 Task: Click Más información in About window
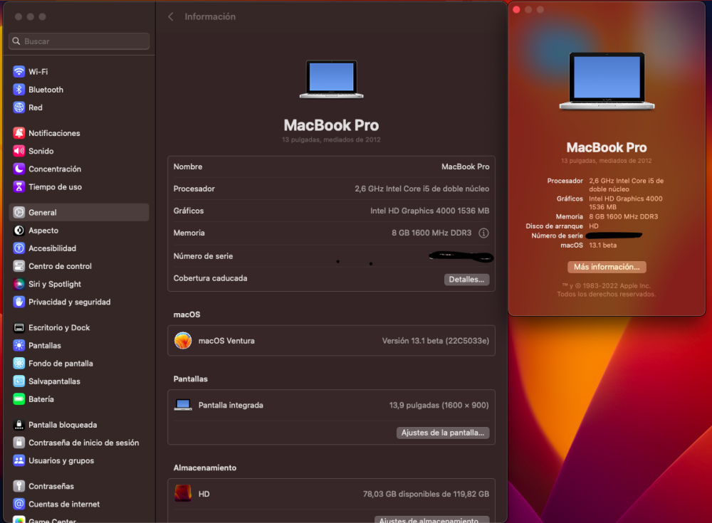pos(607,267)
